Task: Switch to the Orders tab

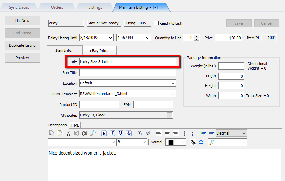Action: (x=57, y=7)
